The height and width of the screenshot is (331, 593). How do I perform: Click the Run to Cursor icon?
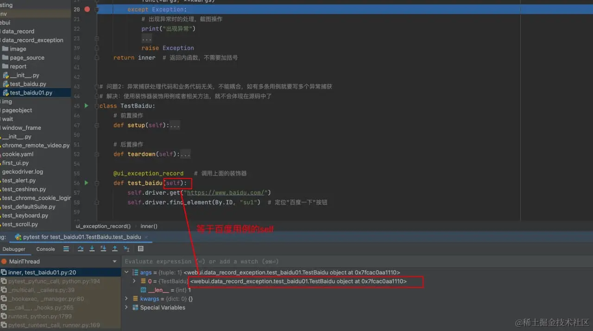(126, 249)
